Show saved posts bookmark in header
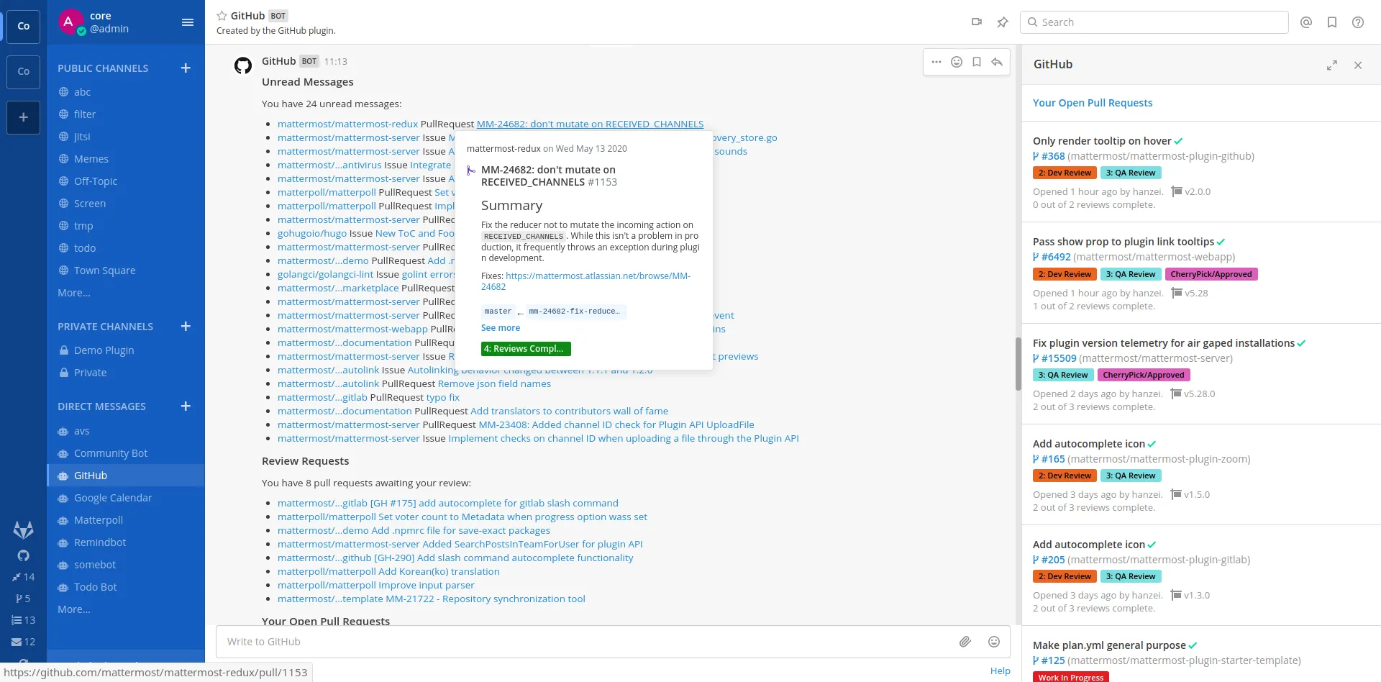This screenshot has height=682, width=1381. (1332, 22)
